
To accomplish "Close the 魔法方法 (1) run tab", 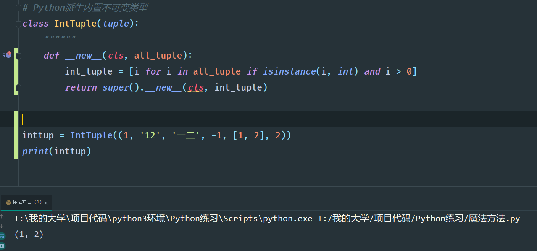I will coord(46,203).
